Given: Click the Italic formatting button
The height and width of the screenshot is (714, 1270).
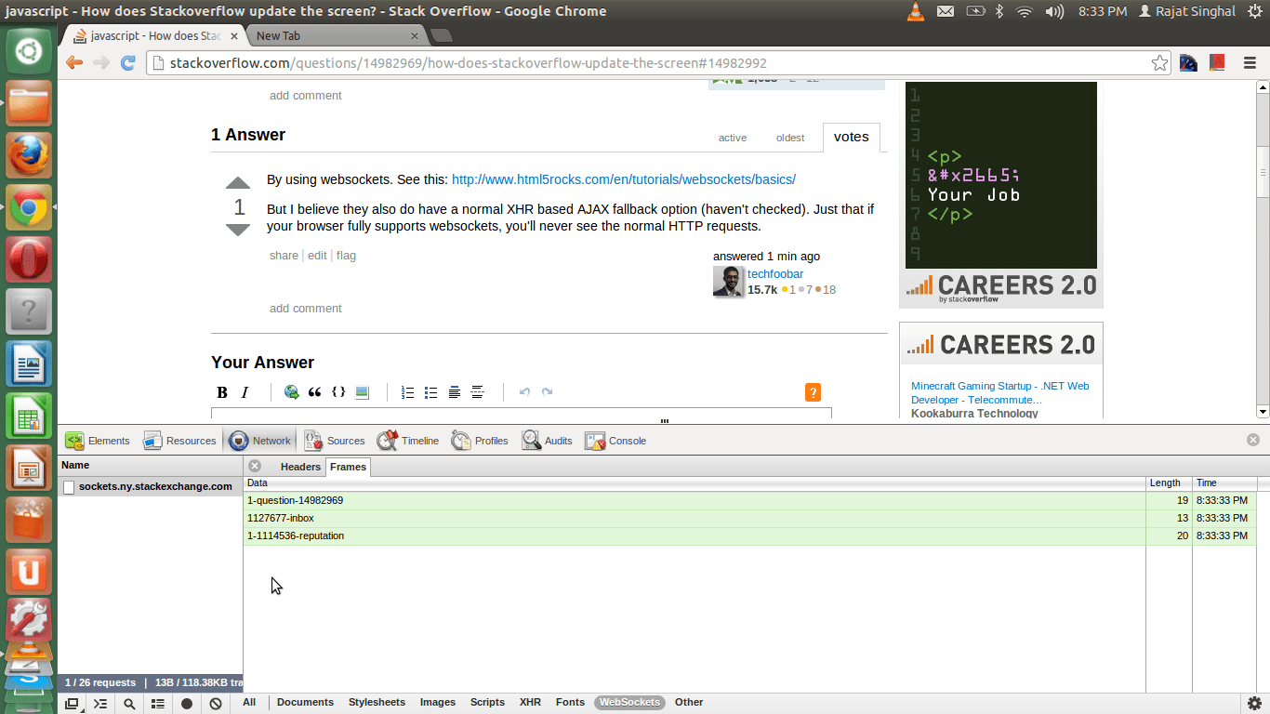Looking at the screenshot, I should (x=245, y=392).
